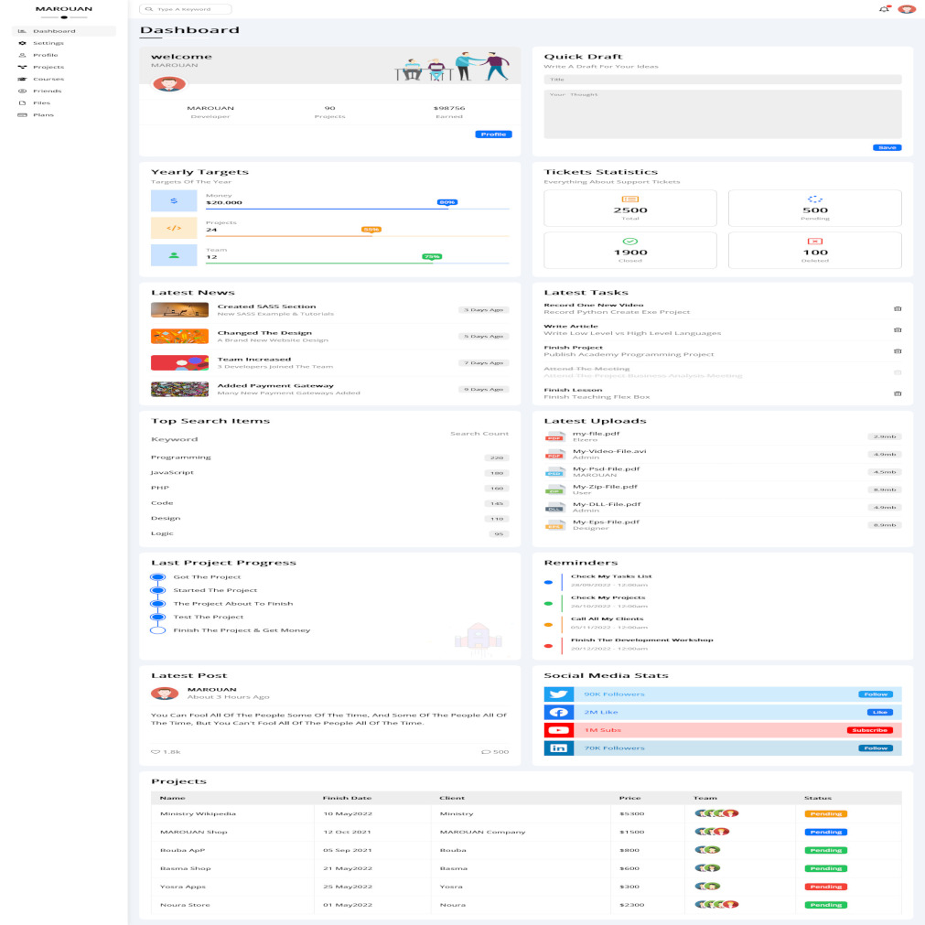Click the Type A Keyword search field
The width and height of the screenshot is (925, 925).
(x=188, y=9)
